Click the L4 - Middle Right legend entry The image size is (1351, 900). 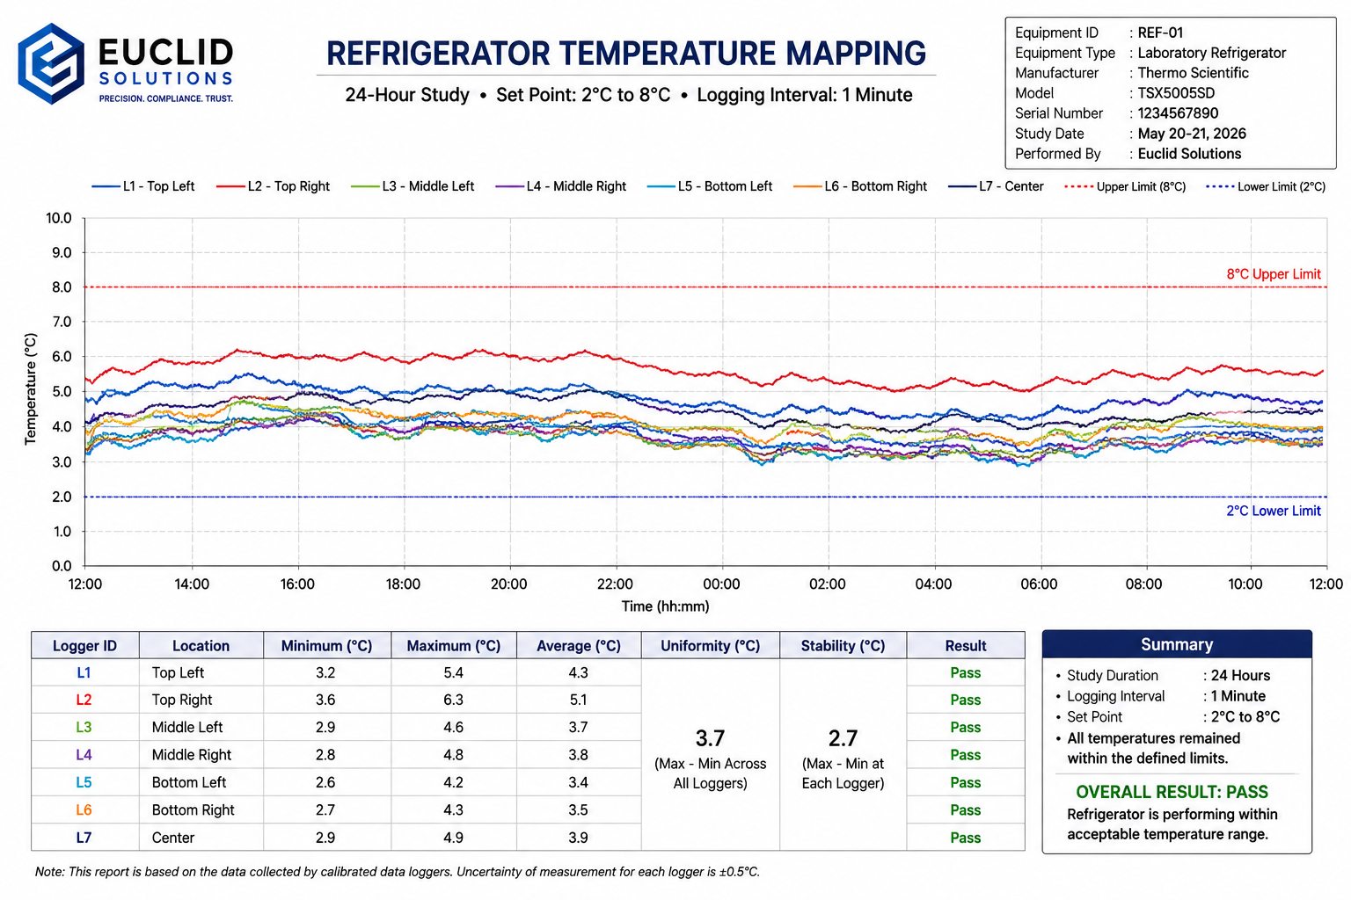click(561, 186)
